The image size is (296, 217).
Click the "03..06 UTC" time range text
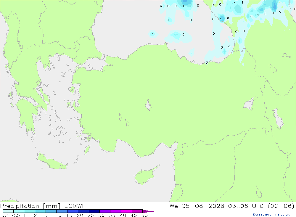coord(246,206)
